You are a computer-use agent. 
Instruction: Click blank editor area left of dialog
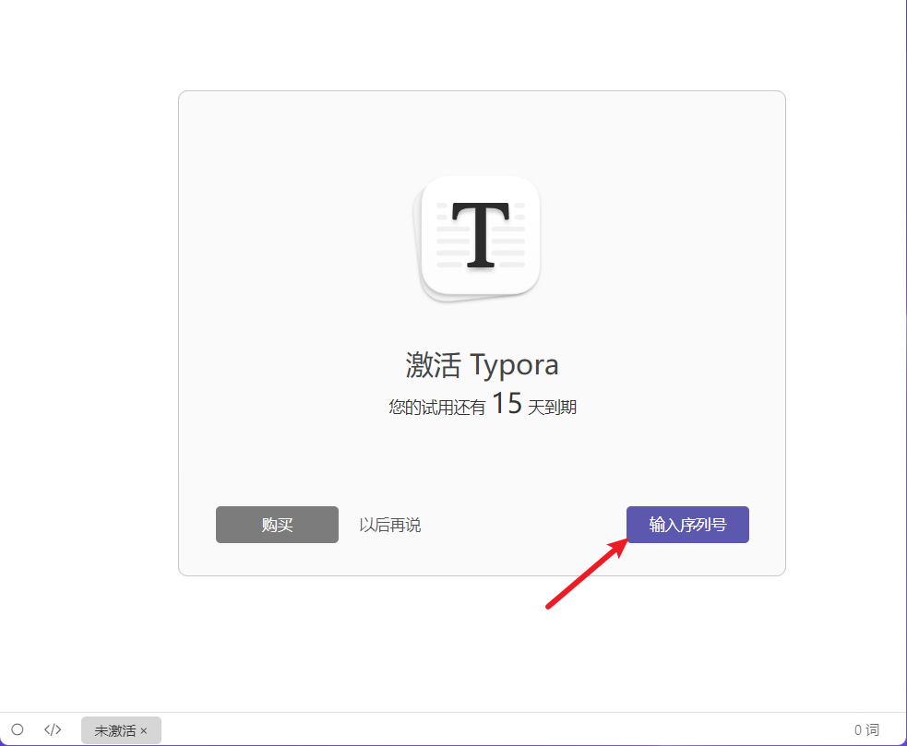tap(88, 332)
